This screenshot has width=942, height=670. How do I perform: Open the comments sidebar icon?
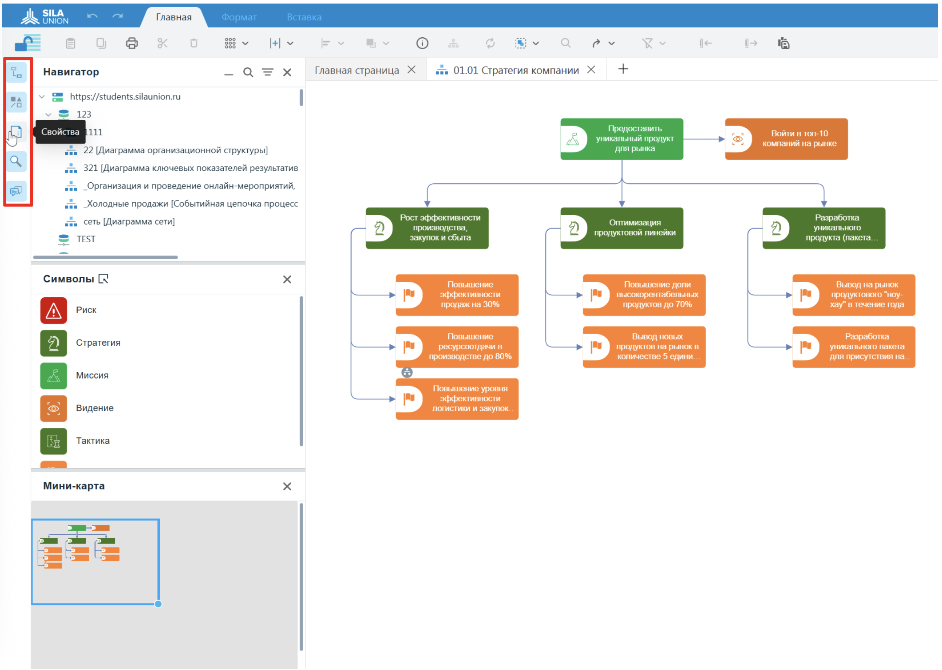click(16, 191)
